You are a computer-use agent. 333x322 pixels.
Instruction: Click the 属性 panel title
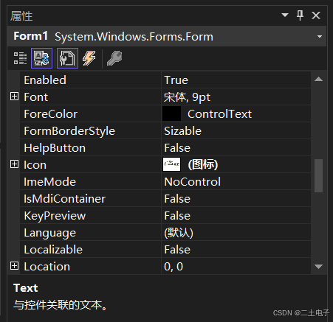coord(21,16)
